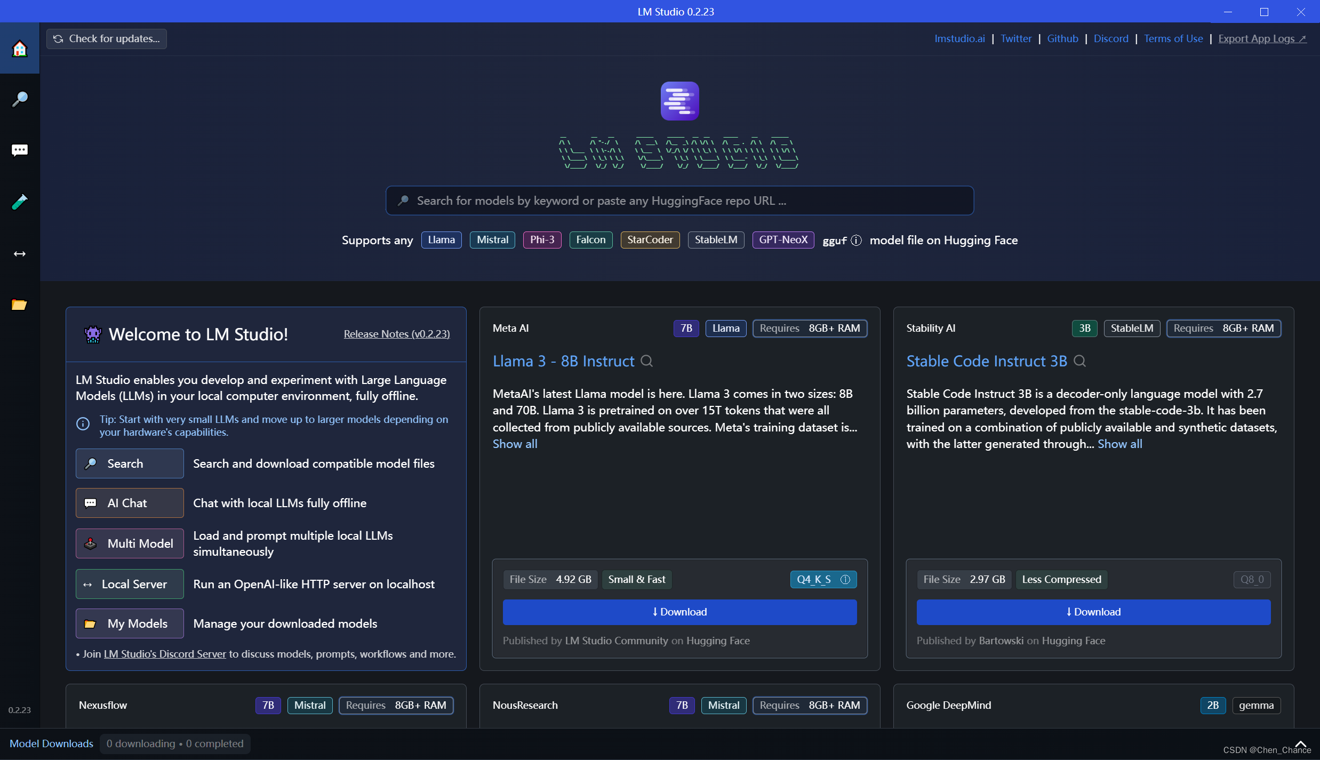Click the model search input field

pyautogui.click(x=679, y=201)
